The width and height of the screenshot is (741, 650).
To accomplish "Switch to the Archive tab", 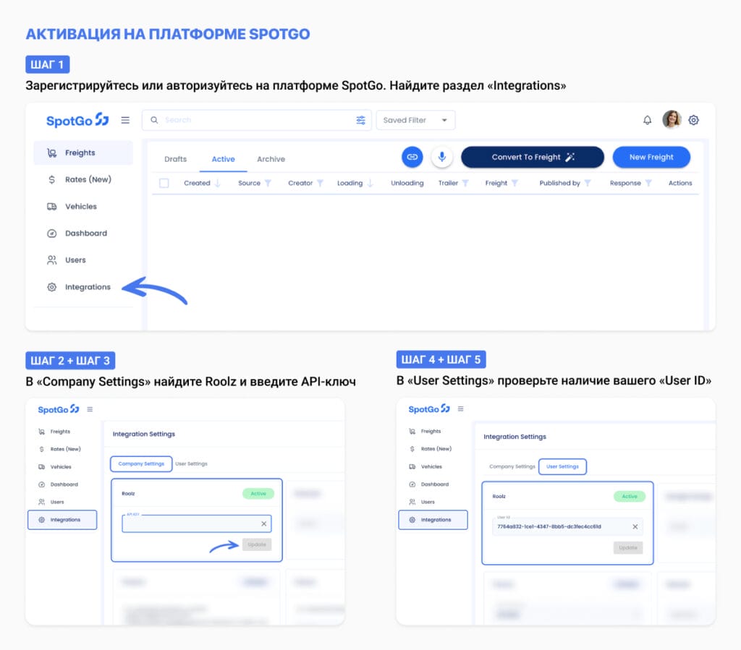I will coord(271,158).
